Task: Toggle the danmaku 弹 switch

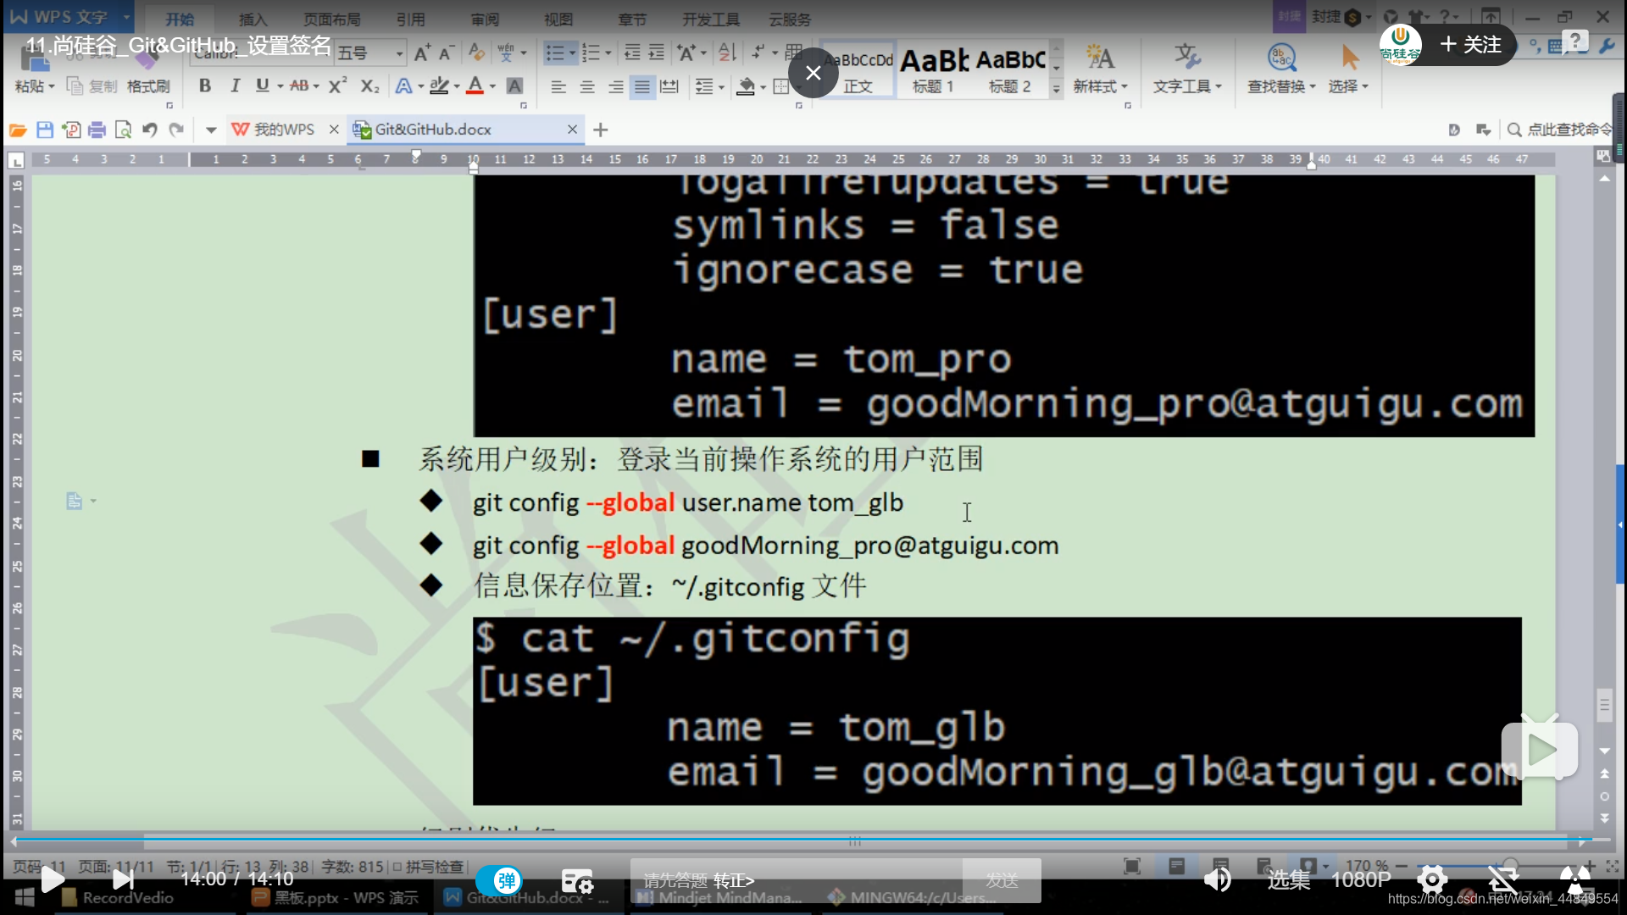Action: coord(499,880)
